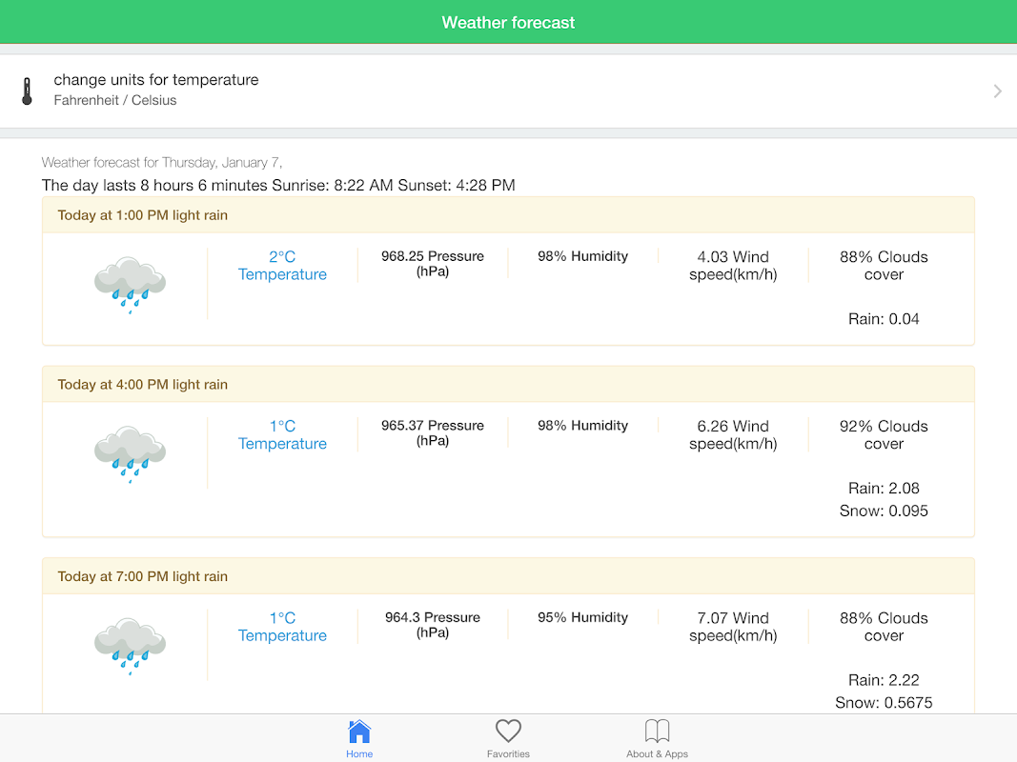Screen dimensions: 1017x762
Task: Expand the temperature units chevron arrow
Action: coord(997,91)
